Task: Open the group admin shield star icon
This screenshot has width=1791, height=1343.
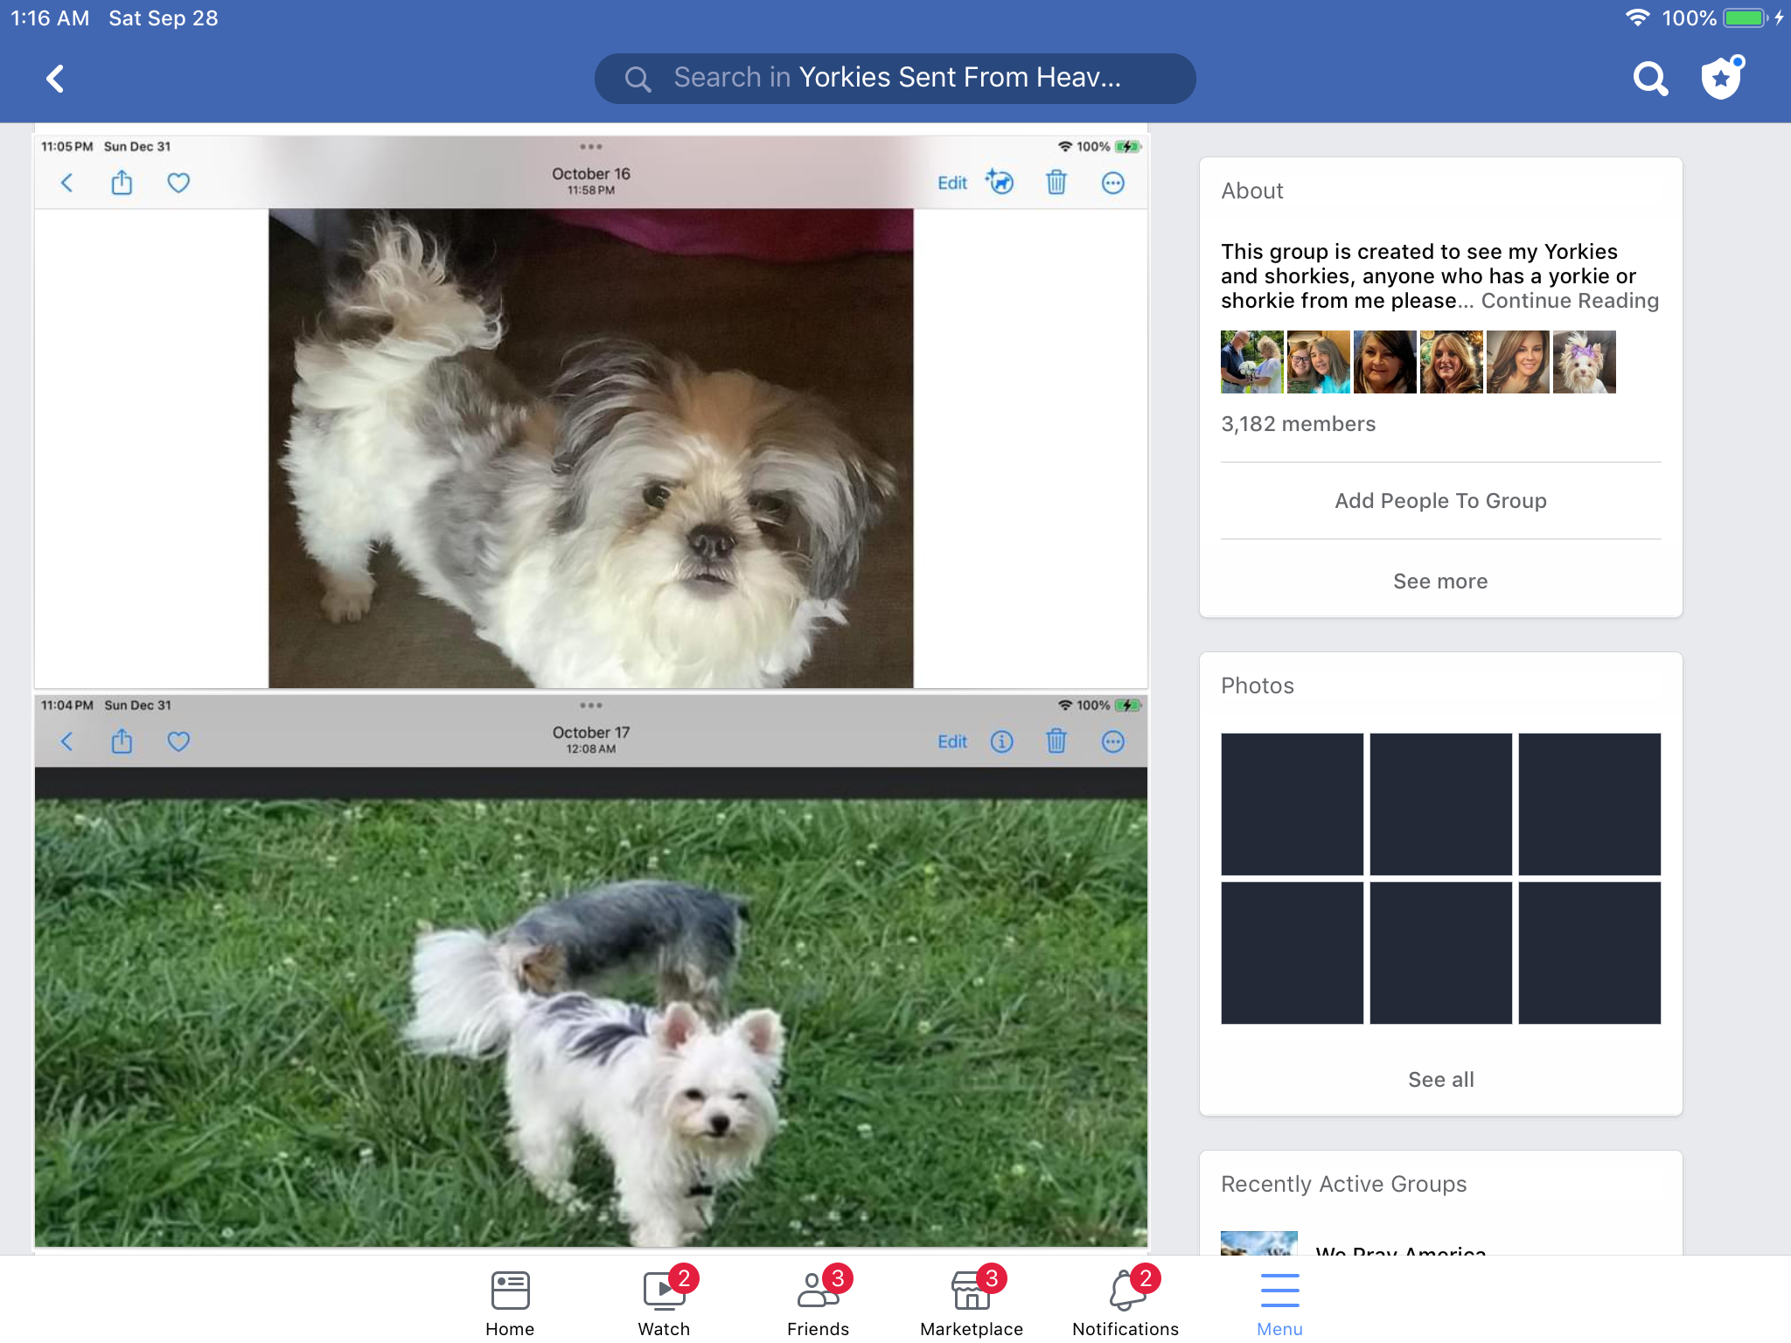Action: click(1721, 79)
